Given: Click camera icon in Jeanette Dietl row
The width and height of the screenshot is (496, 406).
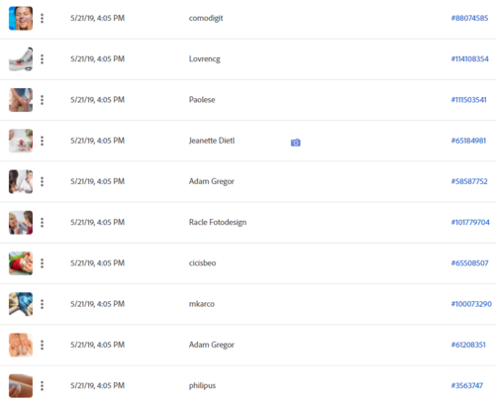Looking at the screenshot, I should coord(296,143).
